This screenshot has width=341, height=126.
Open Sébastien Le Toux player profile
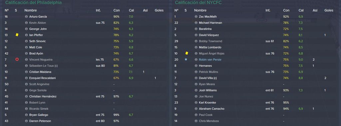[x=43, y=66]
